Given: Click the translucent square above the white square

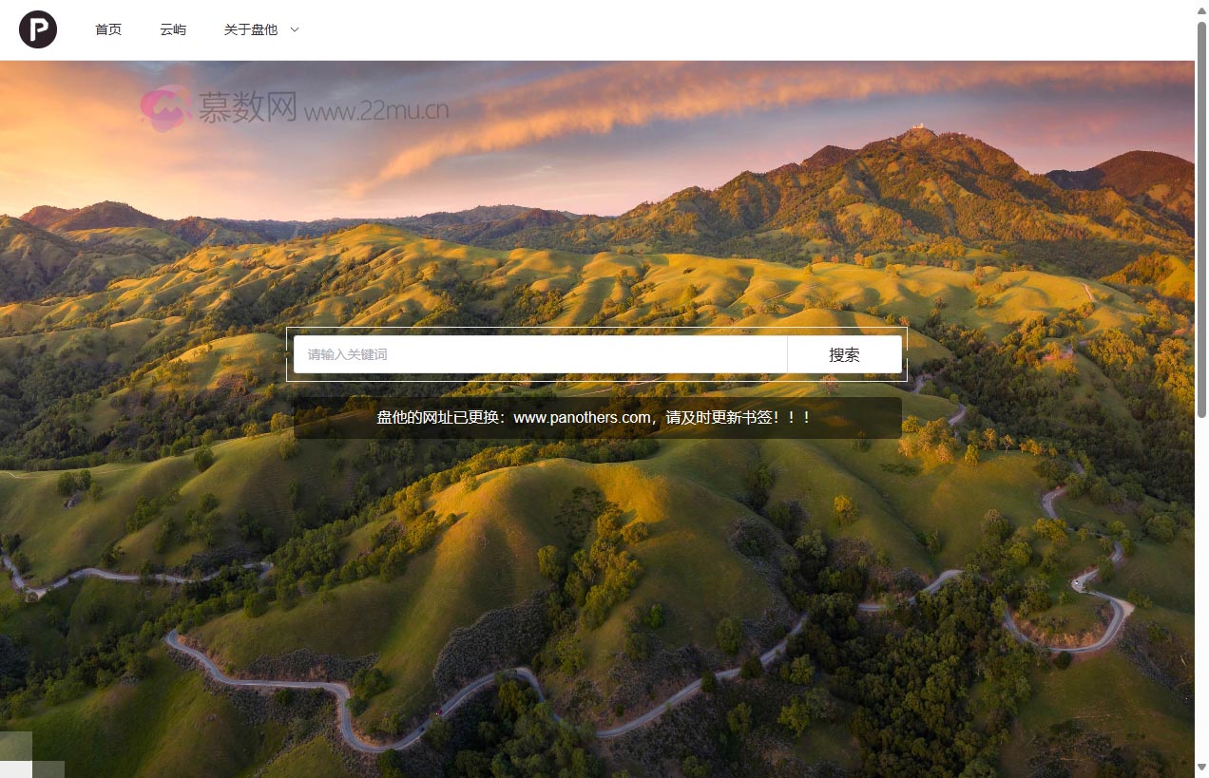Looking at the screenshot, I should tap(15, 746).
